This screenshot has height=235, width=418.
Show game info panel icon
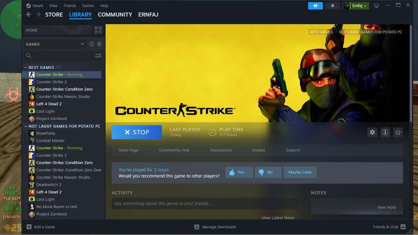(x=385, y=132)
